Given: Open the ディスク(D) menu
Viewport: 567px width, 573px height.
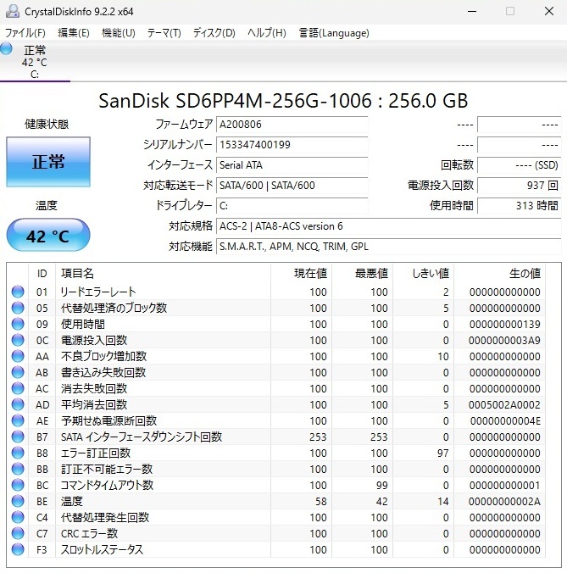Looking at the screenshot, I should pos(214,33).
